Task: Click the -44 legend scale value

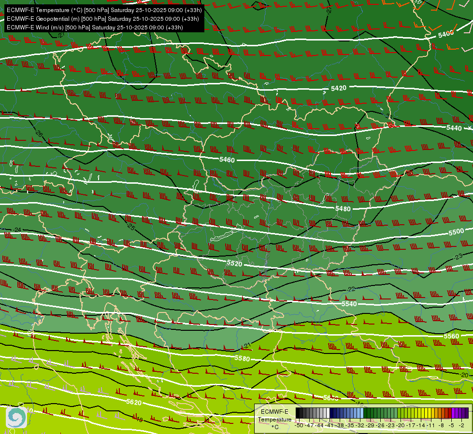Action: point(319,426)
